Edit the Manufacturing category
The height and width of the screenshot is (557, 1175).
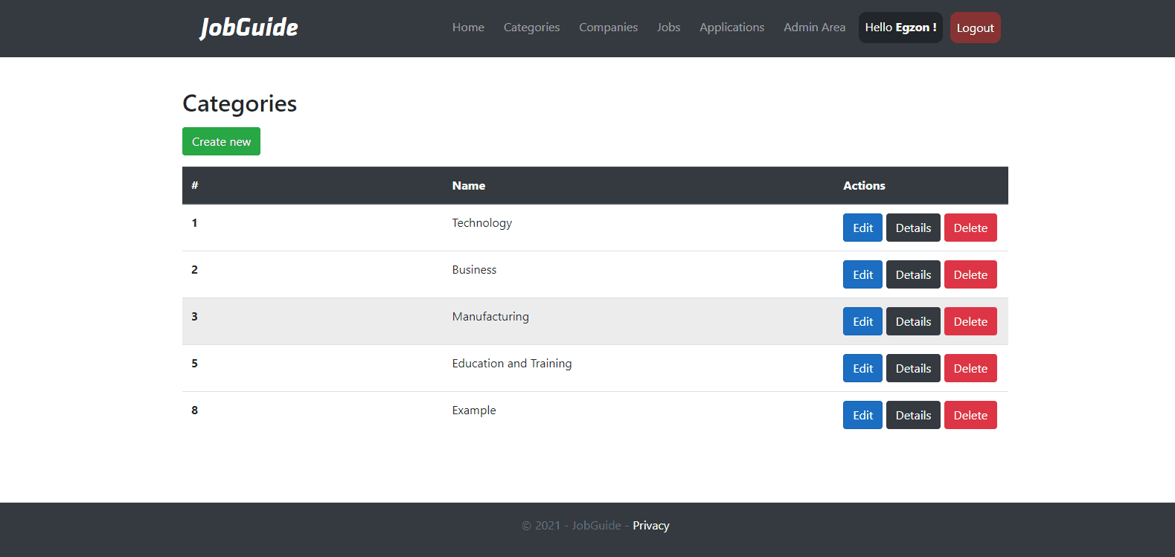(862, 321)
